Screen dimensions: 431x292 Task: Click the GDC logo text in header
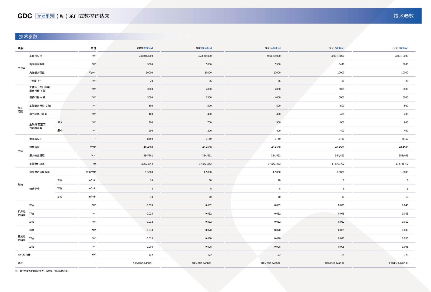pyautogui.click(x=25, y=16)
